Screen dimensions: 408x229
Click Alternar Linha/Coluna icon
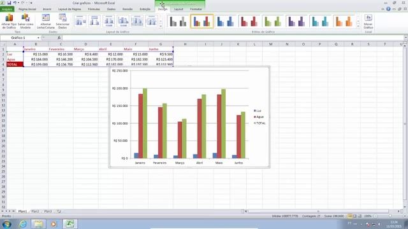[x=46, y=18]
